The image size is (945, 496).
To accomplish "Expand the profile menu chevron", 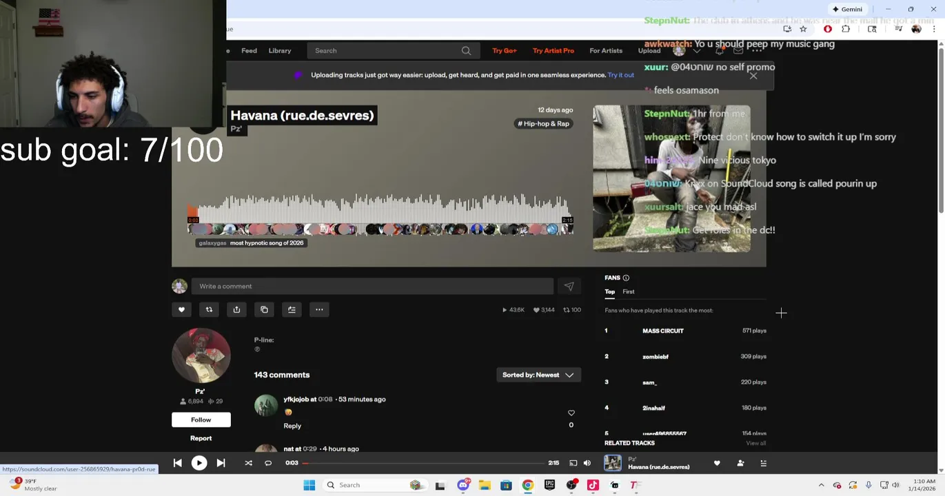I will pyautogui.click(x=697, y=51).
